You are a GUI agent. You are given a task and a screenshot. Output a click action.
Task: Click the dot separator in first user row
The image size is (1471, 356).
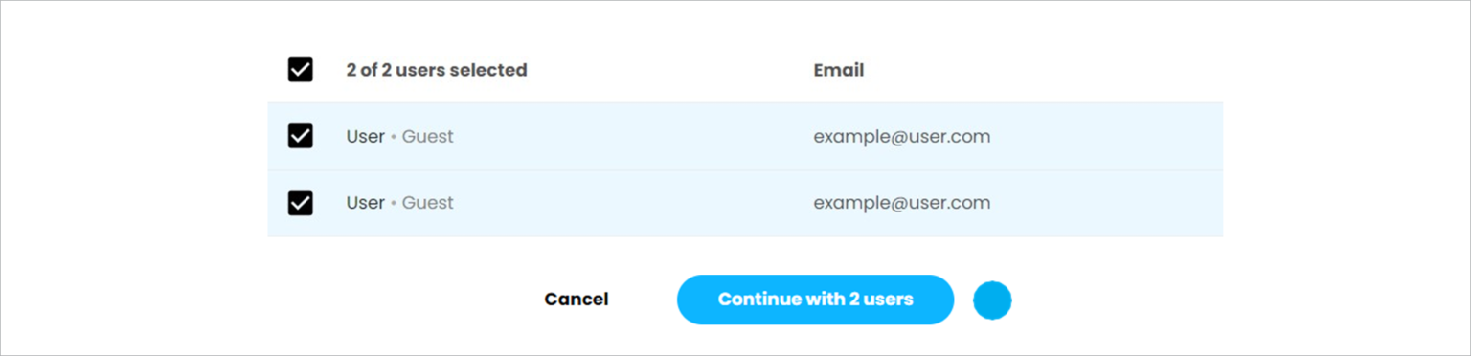click(x=394, y=138)
